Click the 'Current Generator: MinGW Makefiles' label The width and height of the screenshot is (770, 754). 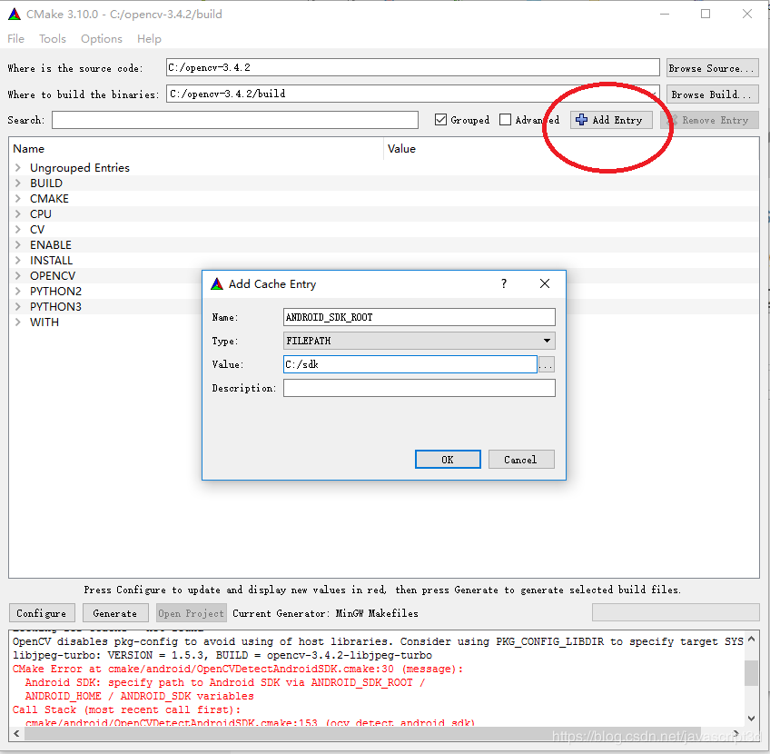pyautogui.click(x=325, y=613)
